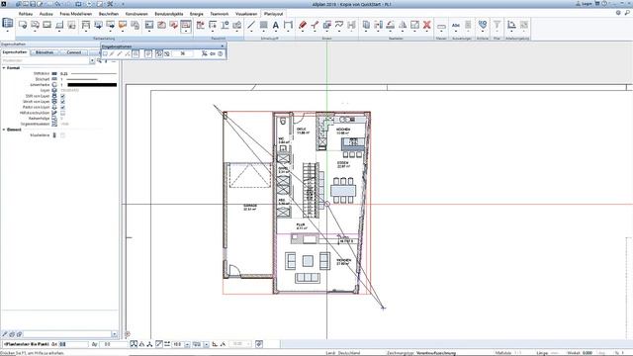The image size is (633, 356).
Task: Open the large layout structure icon at ribbon start
Action: tap(8, 24)
